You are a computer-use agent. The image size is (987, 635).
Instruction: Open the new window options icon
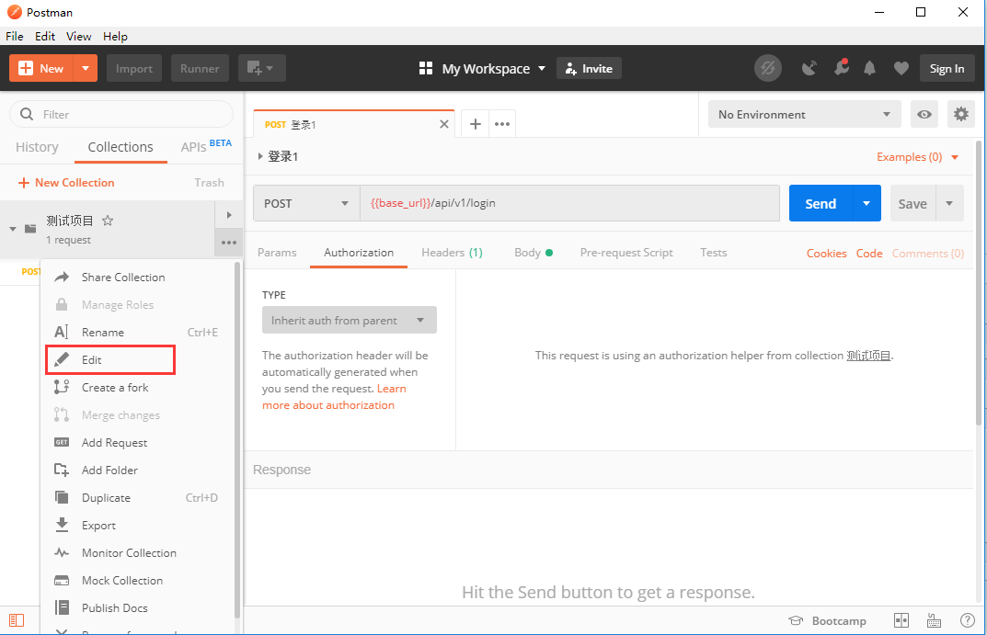pyautogui.click(x=262, y=69)
